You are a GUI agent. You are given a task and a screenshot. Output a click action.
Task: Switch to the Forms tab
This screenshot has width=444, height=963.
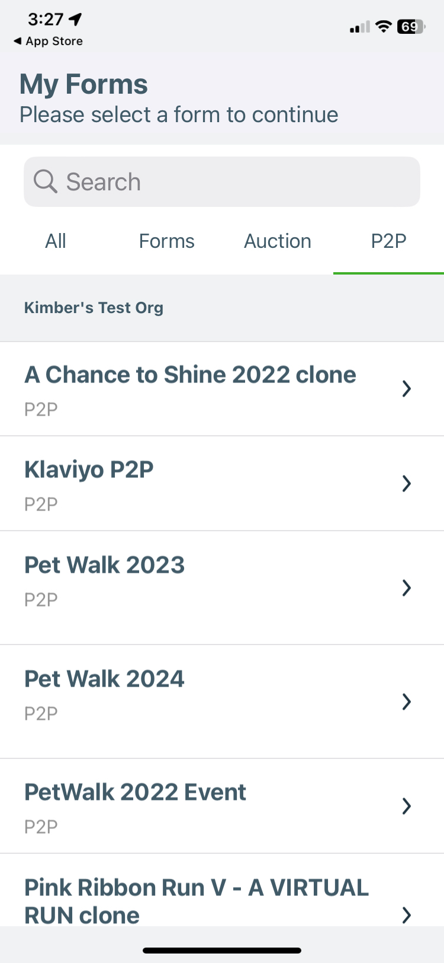(x=166, y=241)
